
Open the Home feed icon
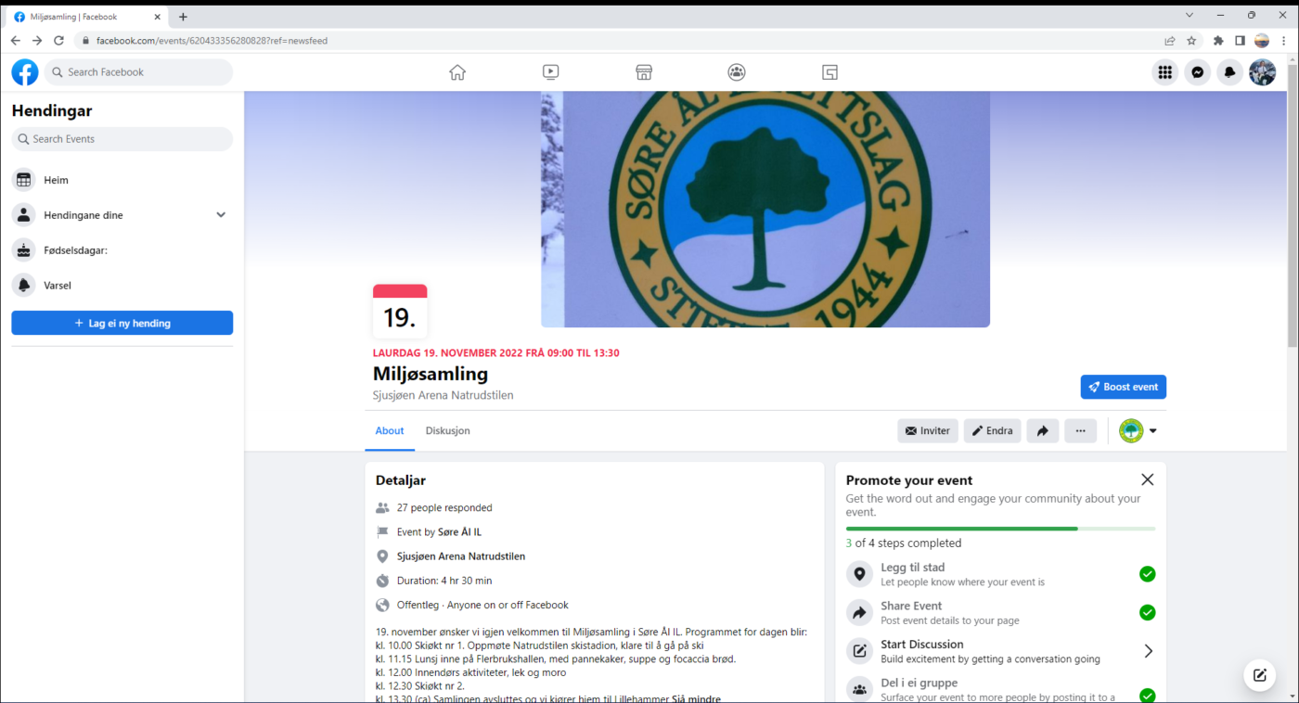pos(457,72)
